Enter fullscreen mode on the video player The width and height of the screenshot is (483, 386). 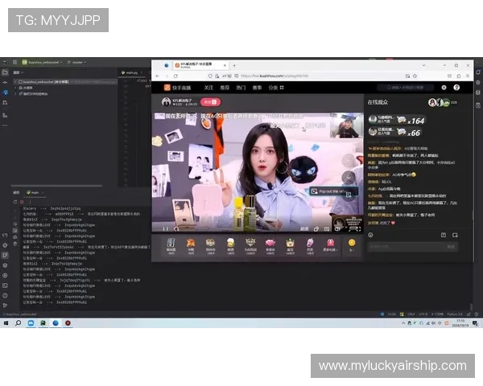coord(357,228)
